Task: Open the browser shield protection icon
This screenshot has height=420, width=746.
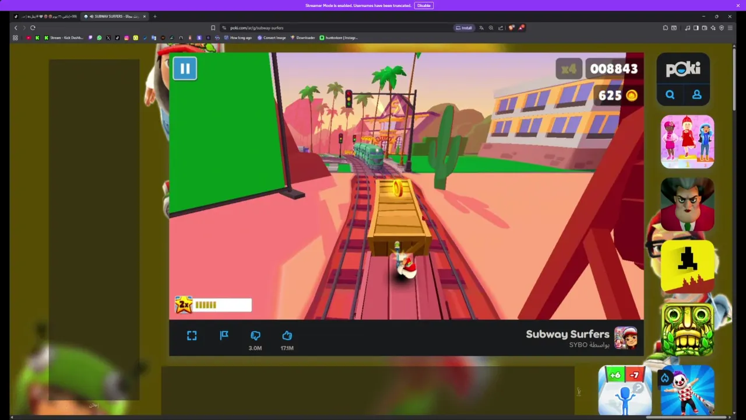Action: pos(722,28)
